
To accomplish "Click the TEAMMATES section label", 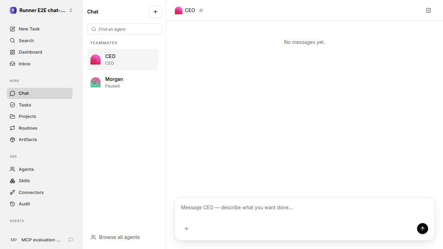I will (x=104, y=43).
